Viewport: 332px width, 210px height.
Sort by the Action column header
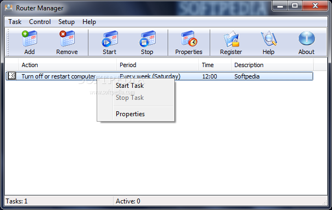point(67,65)
